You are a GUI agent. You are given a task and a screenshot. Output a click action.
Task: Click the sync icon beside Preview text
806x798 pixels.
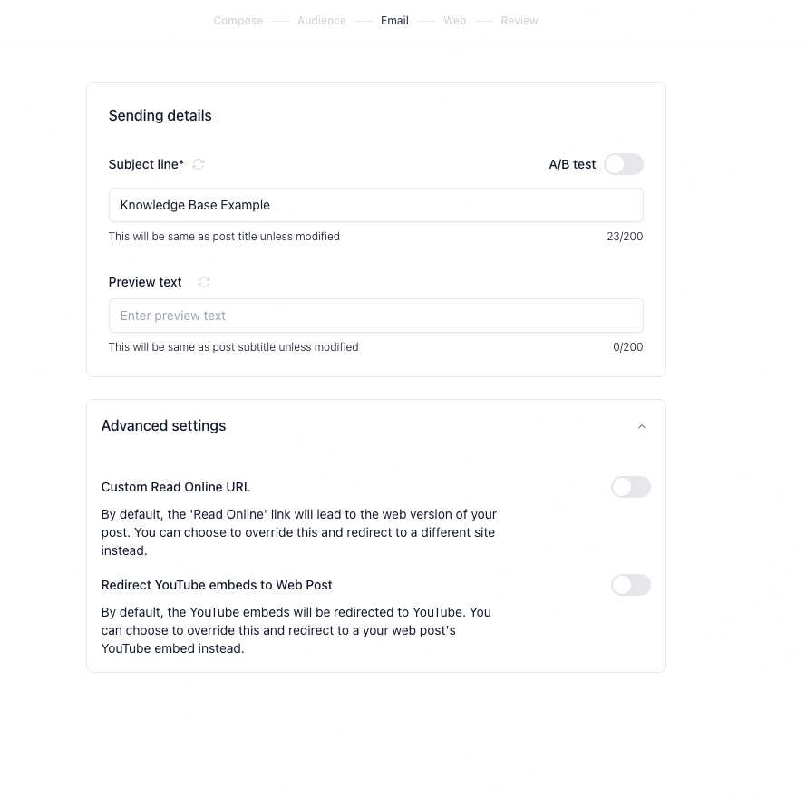(x=204, y=282)
